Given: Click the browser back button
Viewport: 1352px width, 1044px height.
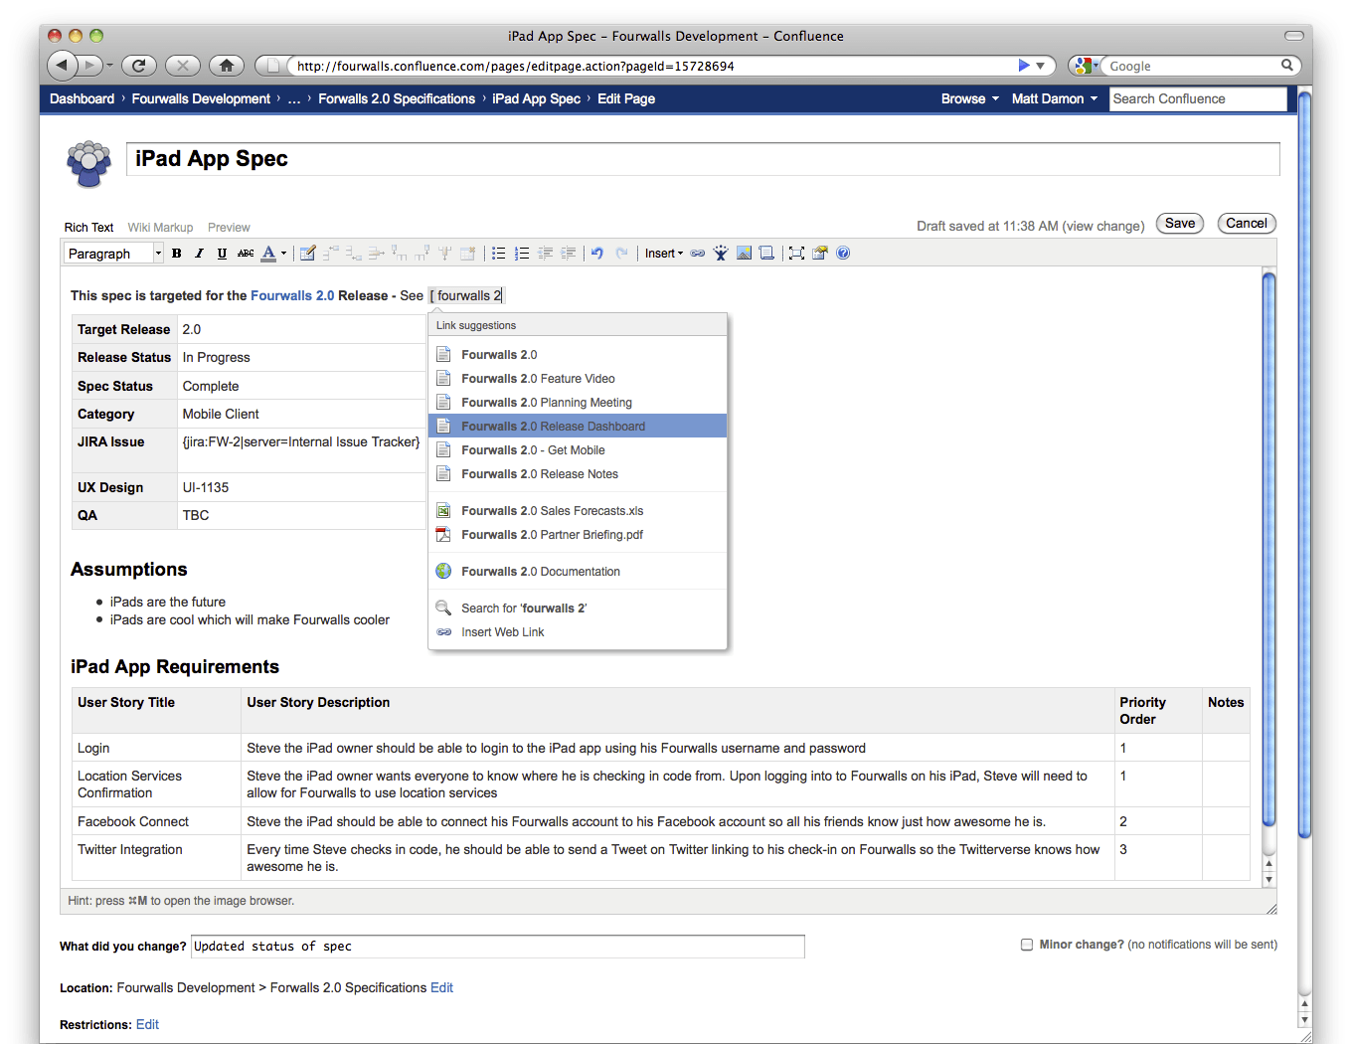Looking at the screenshot, I should [x=63, y=66].
